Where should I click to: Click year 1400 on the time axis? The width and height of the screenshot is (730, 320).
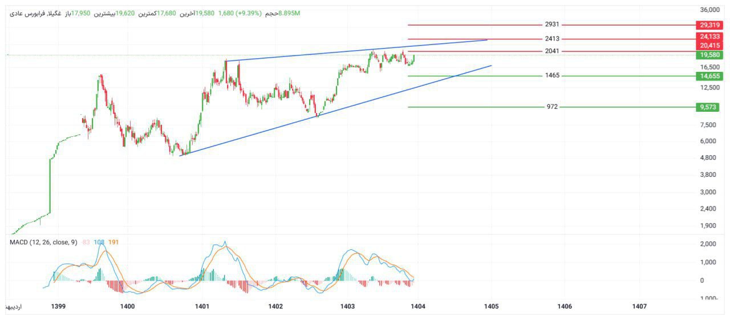pyautogui.click(x=128, y=307)
